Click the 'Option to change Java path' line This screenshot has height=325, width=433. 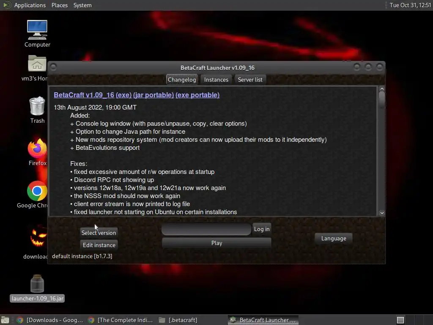click(x=128, y=132)
